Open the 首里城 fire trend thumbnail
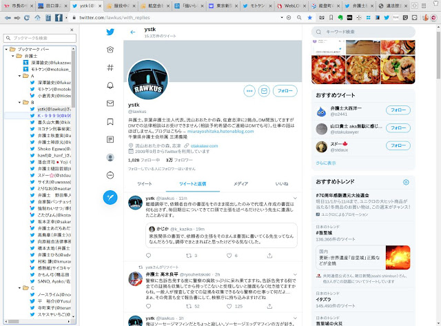This screenshot has height=326, width=441. (398, 257)
